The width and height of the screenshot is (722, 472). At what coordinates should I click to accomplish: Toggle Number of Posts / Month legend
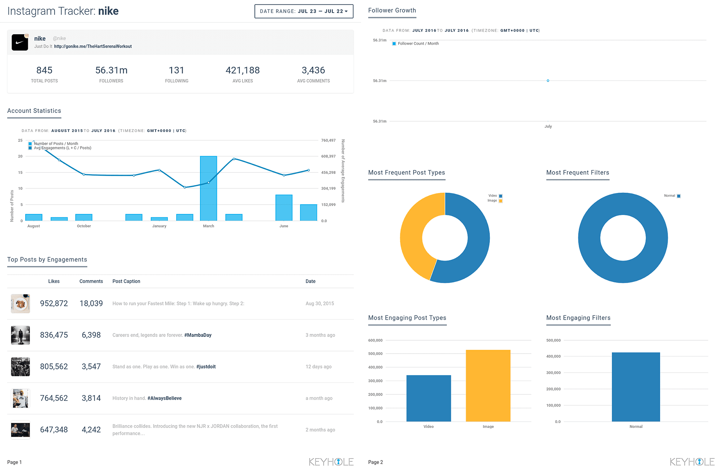pyautogui.click(x=56, y=144)
